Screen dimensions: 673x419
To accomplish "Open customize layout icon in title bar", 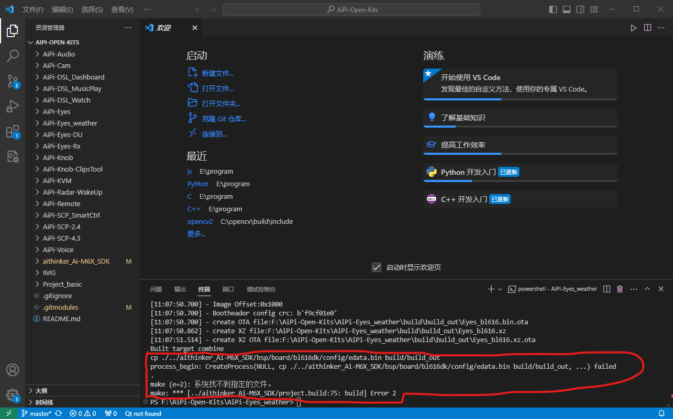I will 594,9.
